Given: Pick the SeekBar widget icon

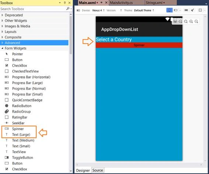Looking at the screenshot, I should pos(7,123).
